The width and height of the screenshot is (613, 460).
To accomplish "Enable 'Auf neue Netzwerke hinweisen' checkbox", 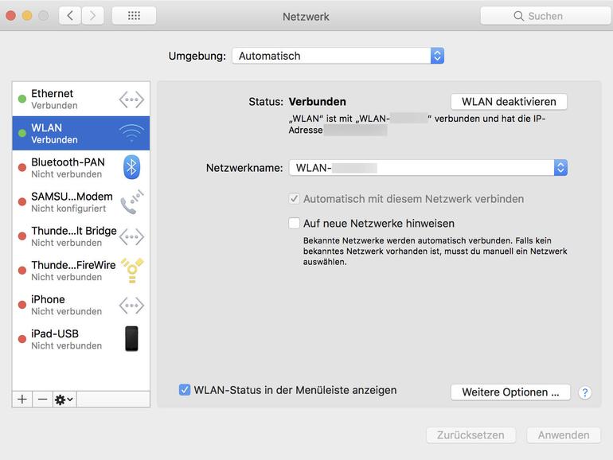I will tap(294, 223).
